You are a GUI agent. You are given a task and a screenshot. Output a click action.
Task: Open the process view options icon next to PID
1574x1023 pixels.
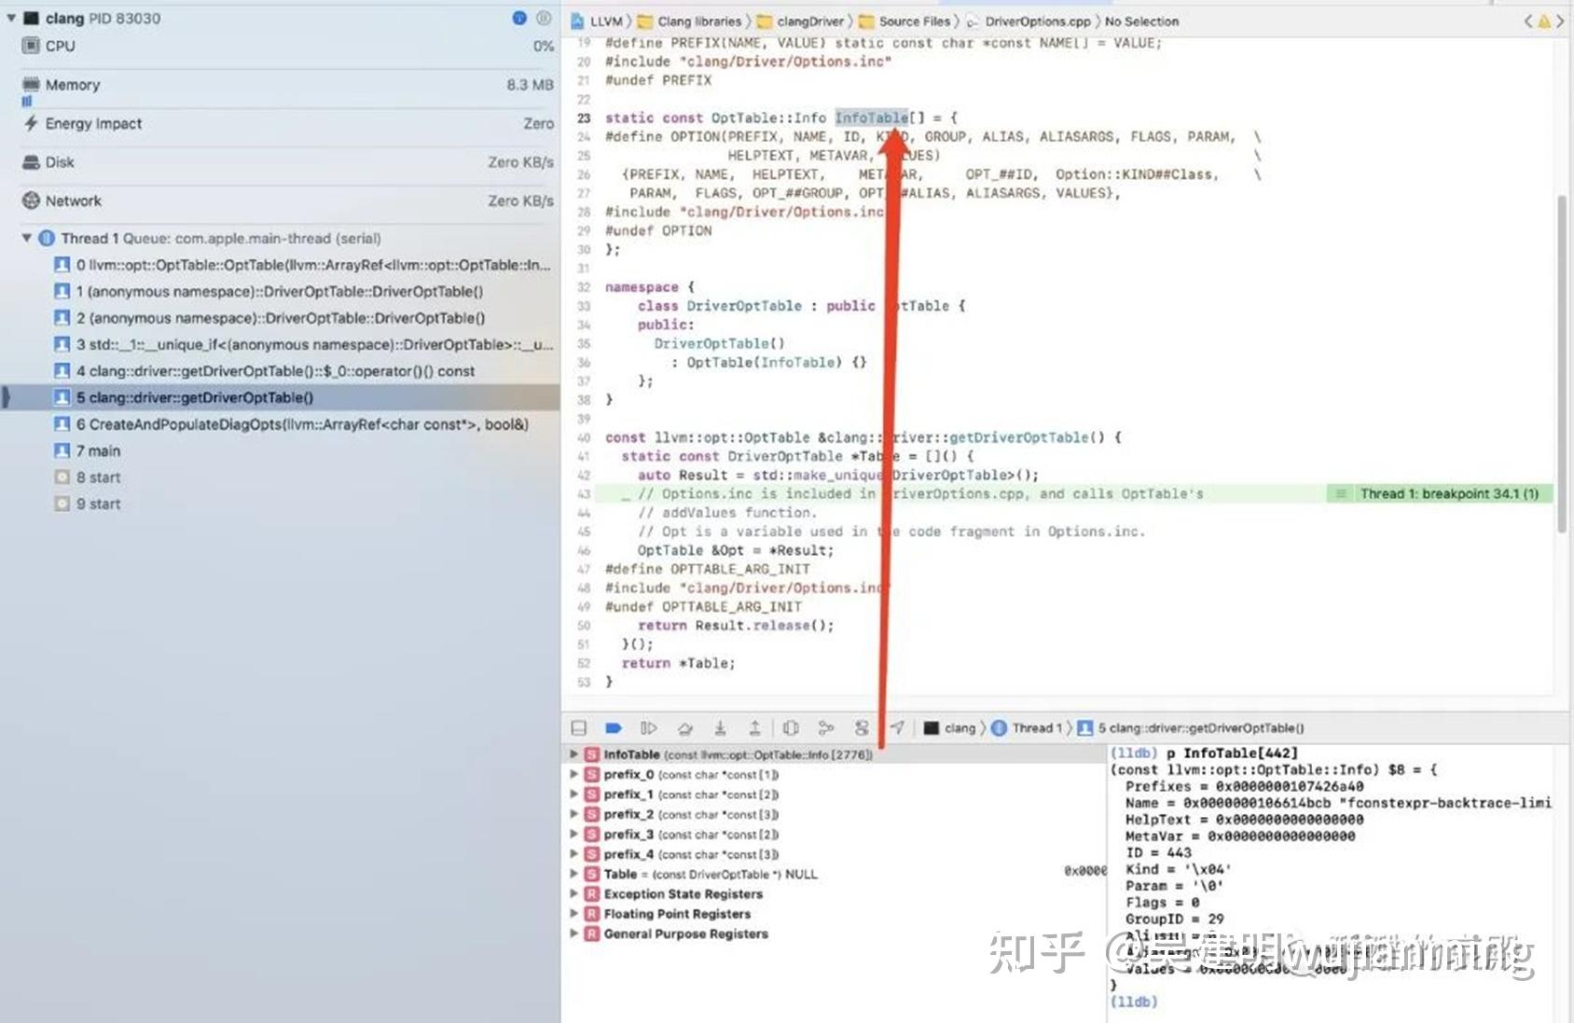click(544, 18)
